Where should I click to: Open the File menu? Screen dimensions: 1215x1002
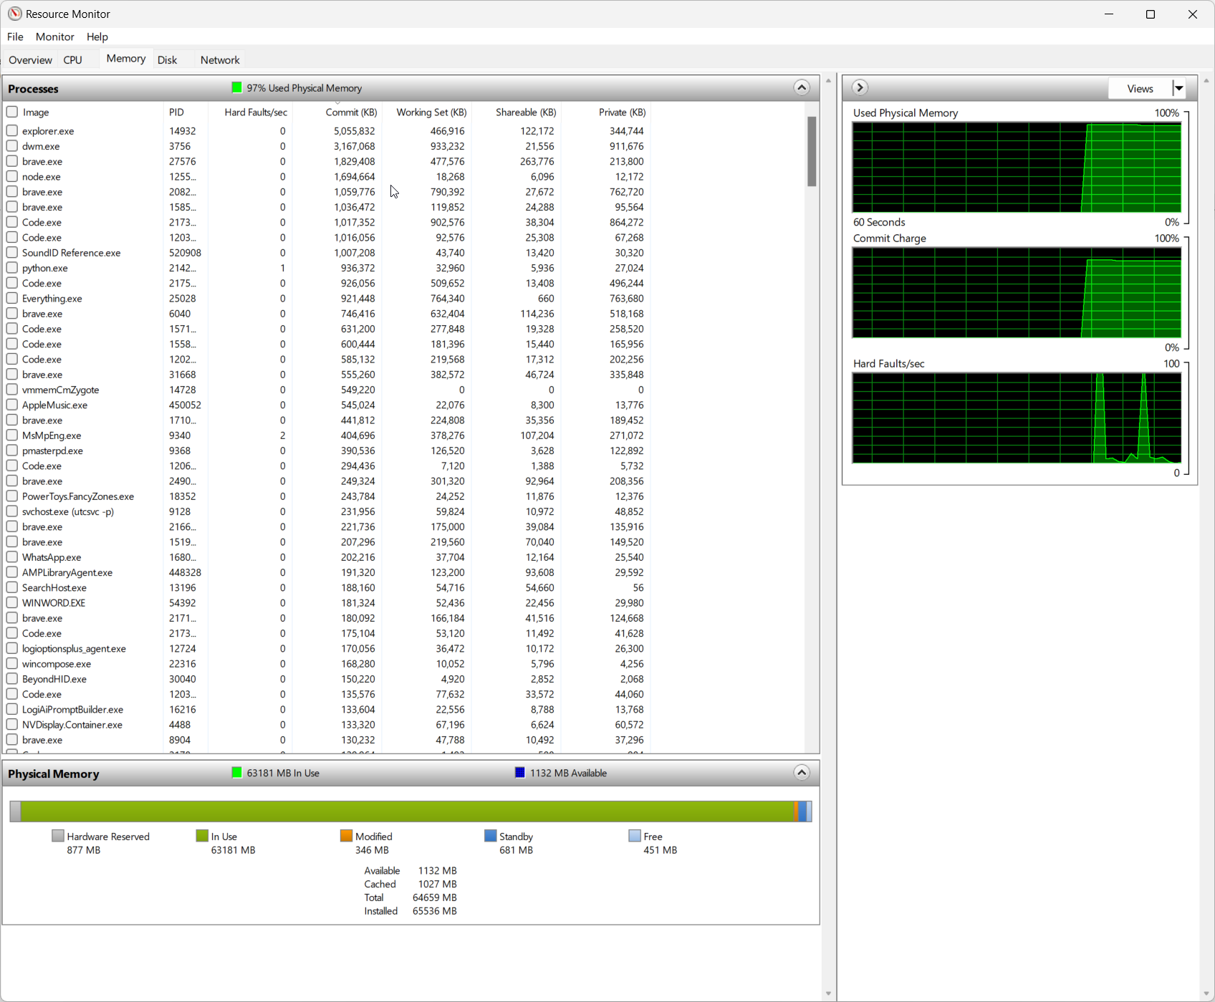coord(15,37)
